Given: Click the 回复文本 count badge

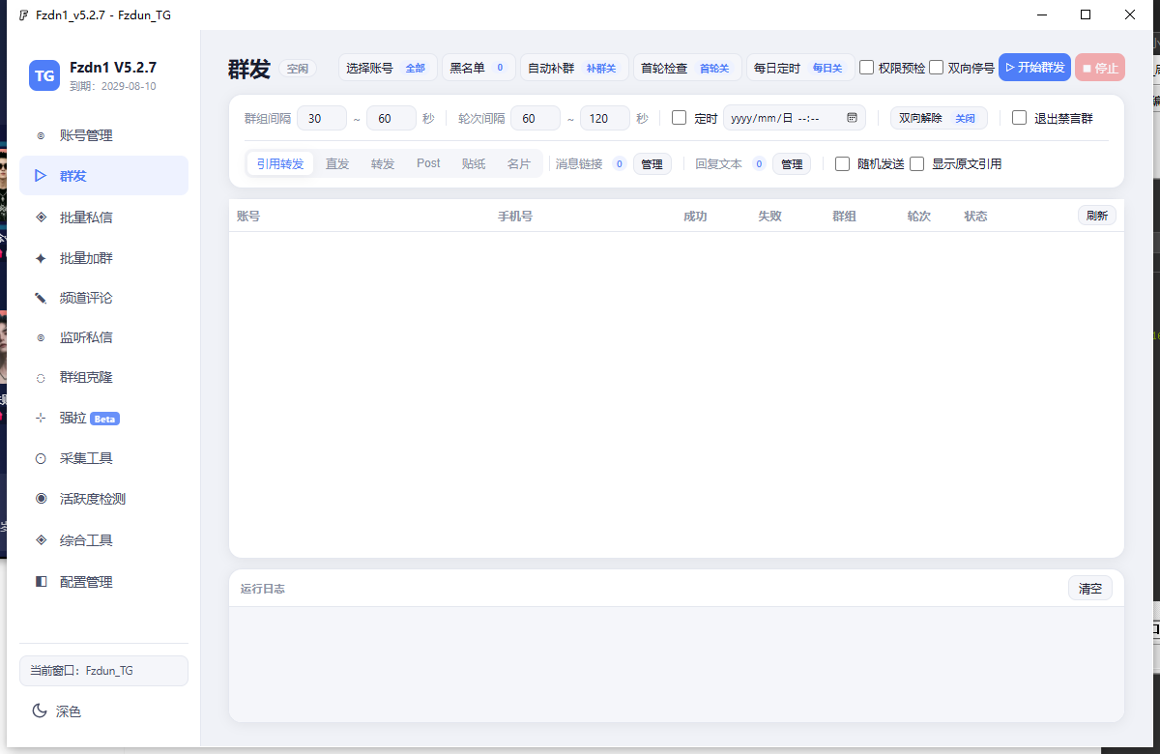Looking at the screenshot, I should pos(759,164).
